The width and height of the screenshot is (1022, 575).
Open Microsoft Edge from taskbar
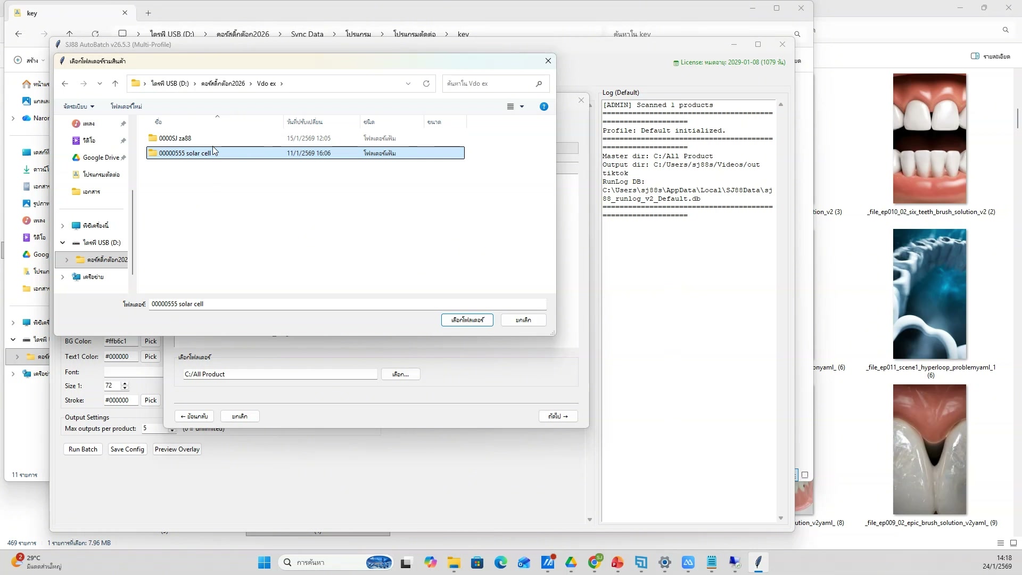pos(500,562)
